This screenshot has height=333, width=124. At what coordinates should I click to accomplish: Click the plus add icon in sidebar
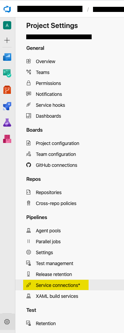(x=7, y=40)
